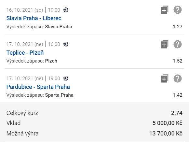Click the date 17. 10. 2021 (ne) 16:00
The width and height of the screenshot is (189, 142).
pyautogui.click(x=33, y=44)
